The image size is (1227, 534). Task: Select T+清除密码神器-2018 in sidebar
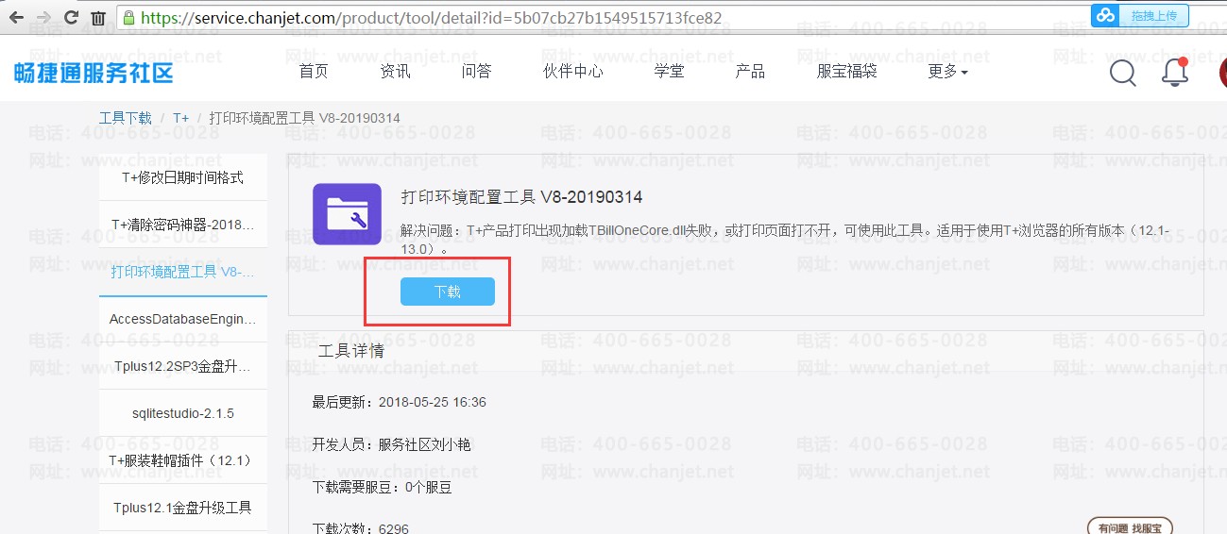click(x=183, y=225)
